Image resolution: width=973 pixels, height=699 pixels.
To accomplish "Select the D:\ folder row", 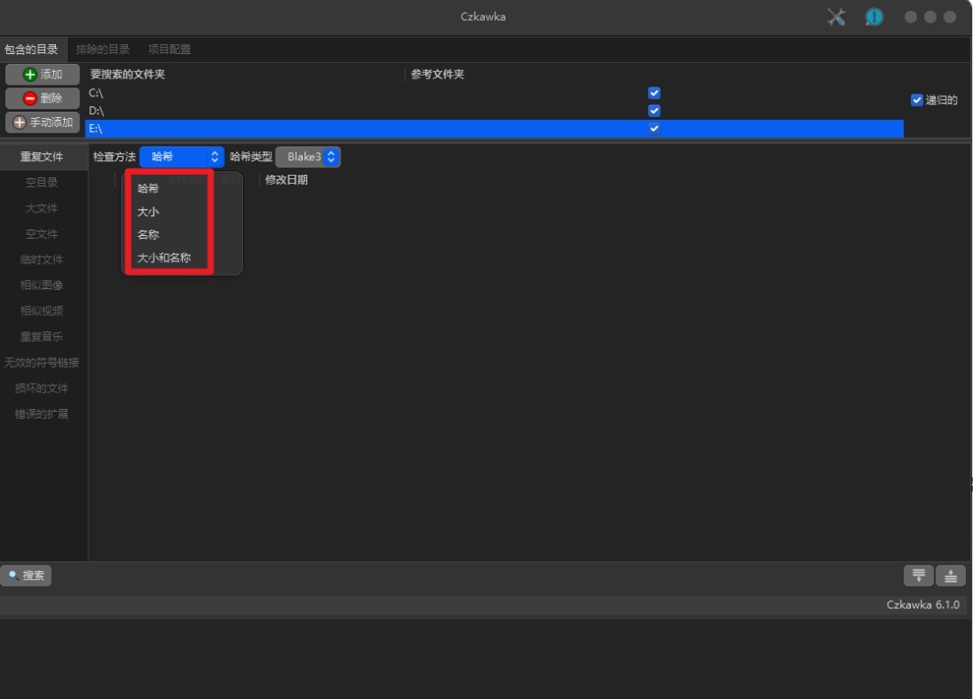I will (x=494, y=111).
